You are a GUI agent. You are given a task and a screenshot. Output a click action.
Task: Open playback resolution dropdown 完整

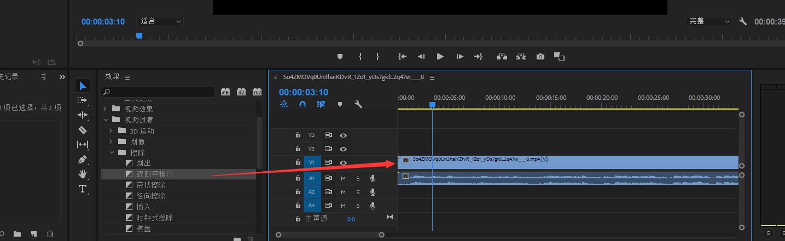708,21
